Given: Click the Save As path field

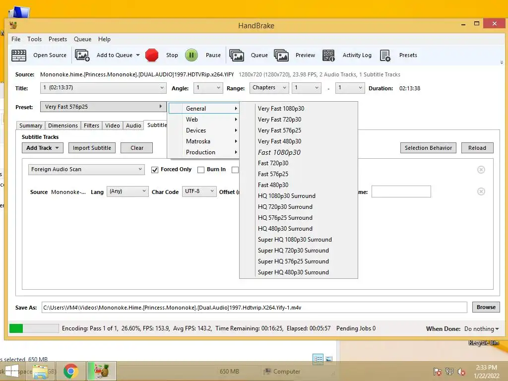Looking at the screenshot, I should pyautogui.click(x=254, y=308).
